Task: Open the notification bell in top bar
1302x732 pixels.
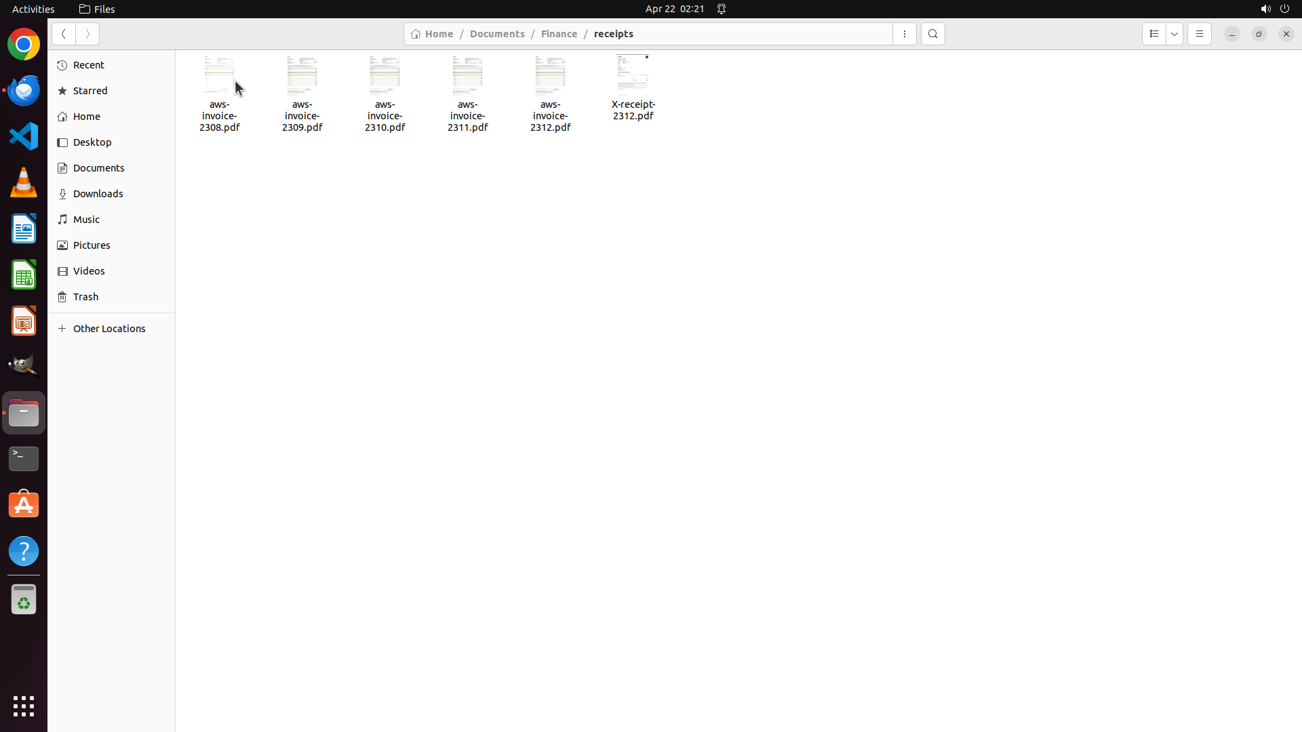Action: click(722, 9)
